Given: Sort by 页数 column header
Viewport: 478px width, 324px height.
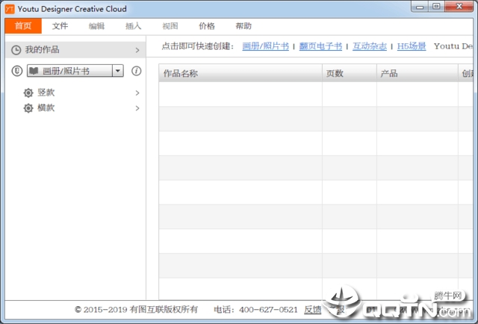Looking at the screenshot, I should click(x=350, y=73).
